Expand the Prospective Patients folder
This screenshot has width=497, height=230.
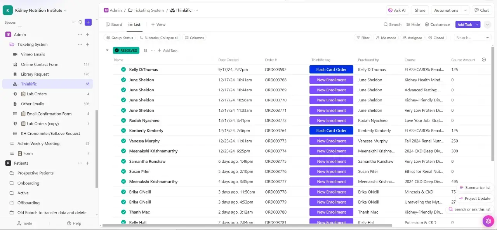(12, 173)
